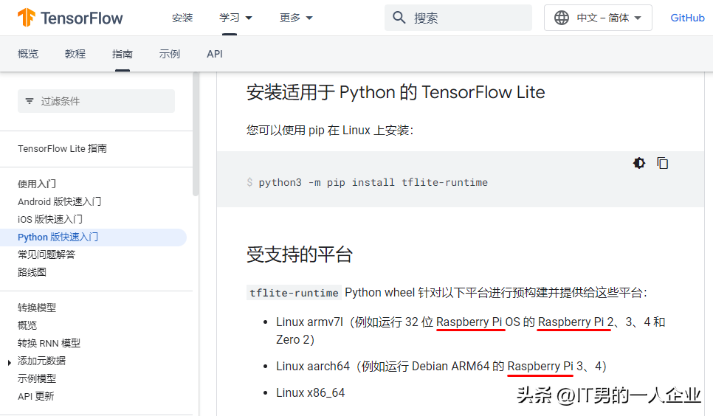Click the 过滤条件 filter field

[97, 101]
